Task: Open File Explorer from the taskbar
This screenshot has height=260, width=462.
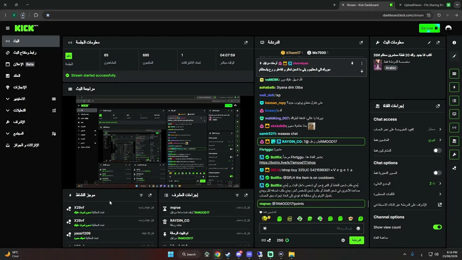Action: tap(292, 254)
